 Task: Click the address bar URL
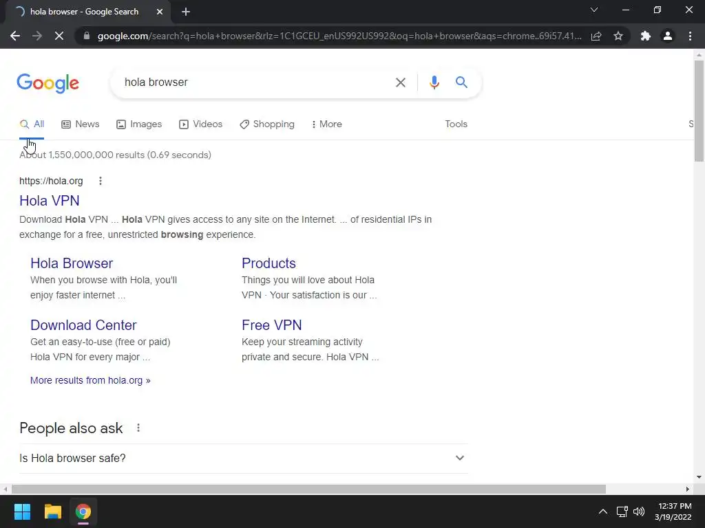click(x=339, y=36)
